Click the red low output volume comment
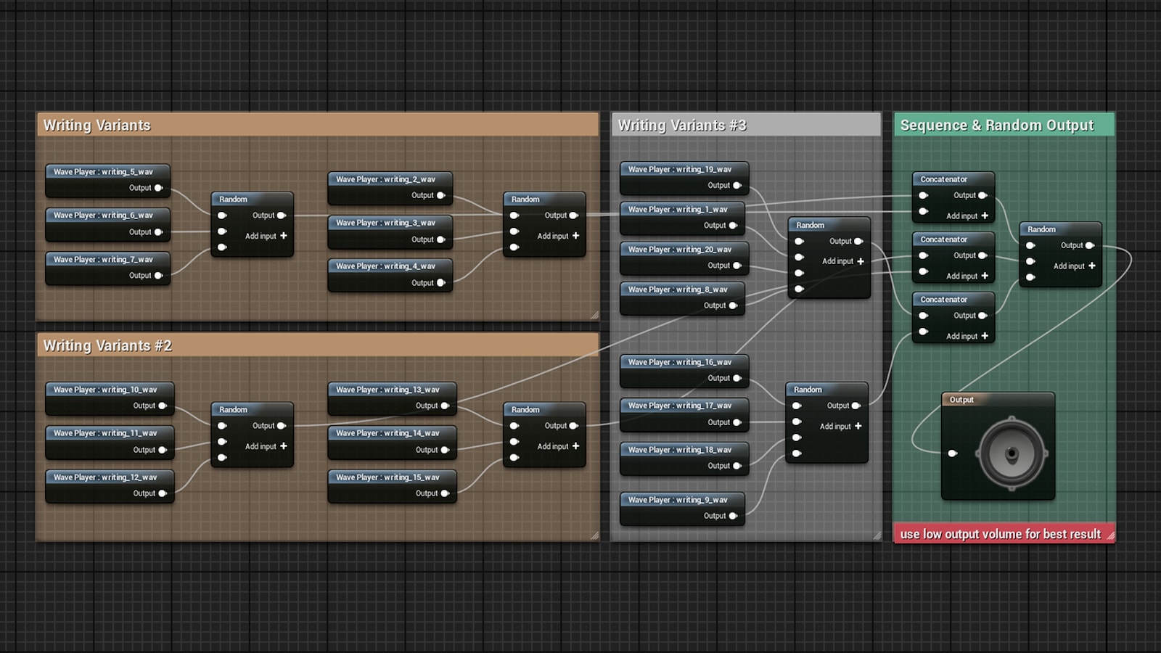 click(x=1000, y=534)
